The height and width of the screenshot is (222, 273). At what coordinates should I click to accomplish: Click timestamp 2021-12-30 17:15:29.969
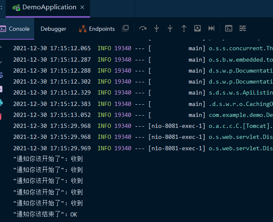tap(52, 148)
